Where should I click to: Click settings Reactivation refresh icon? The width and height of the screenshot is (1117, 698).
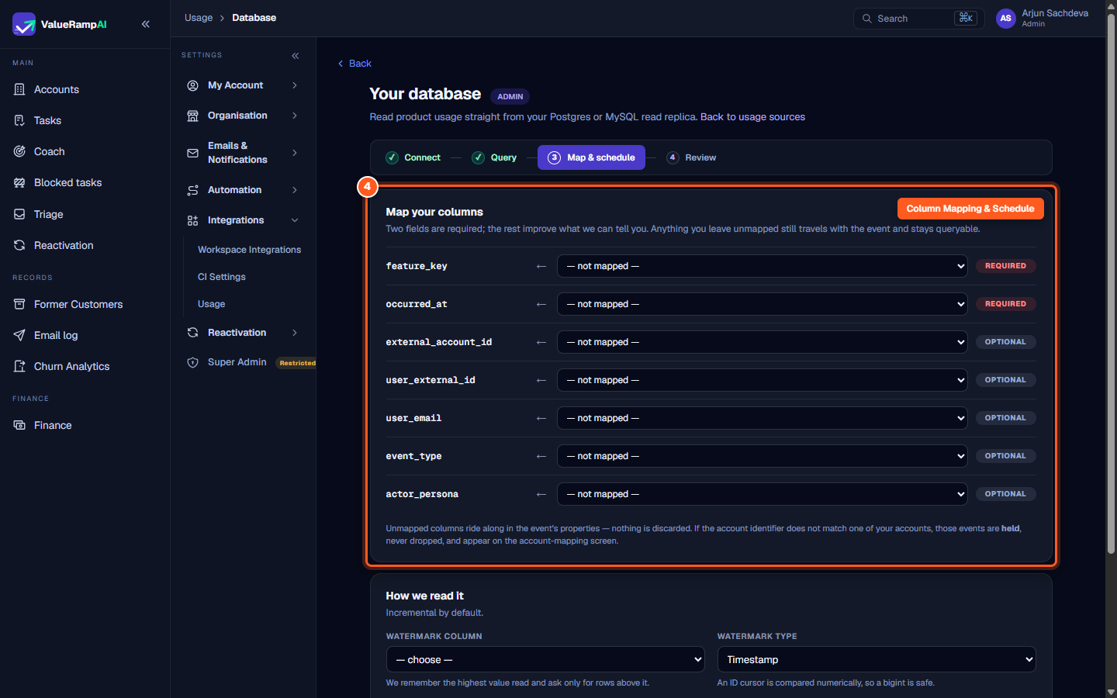[192, 333]
